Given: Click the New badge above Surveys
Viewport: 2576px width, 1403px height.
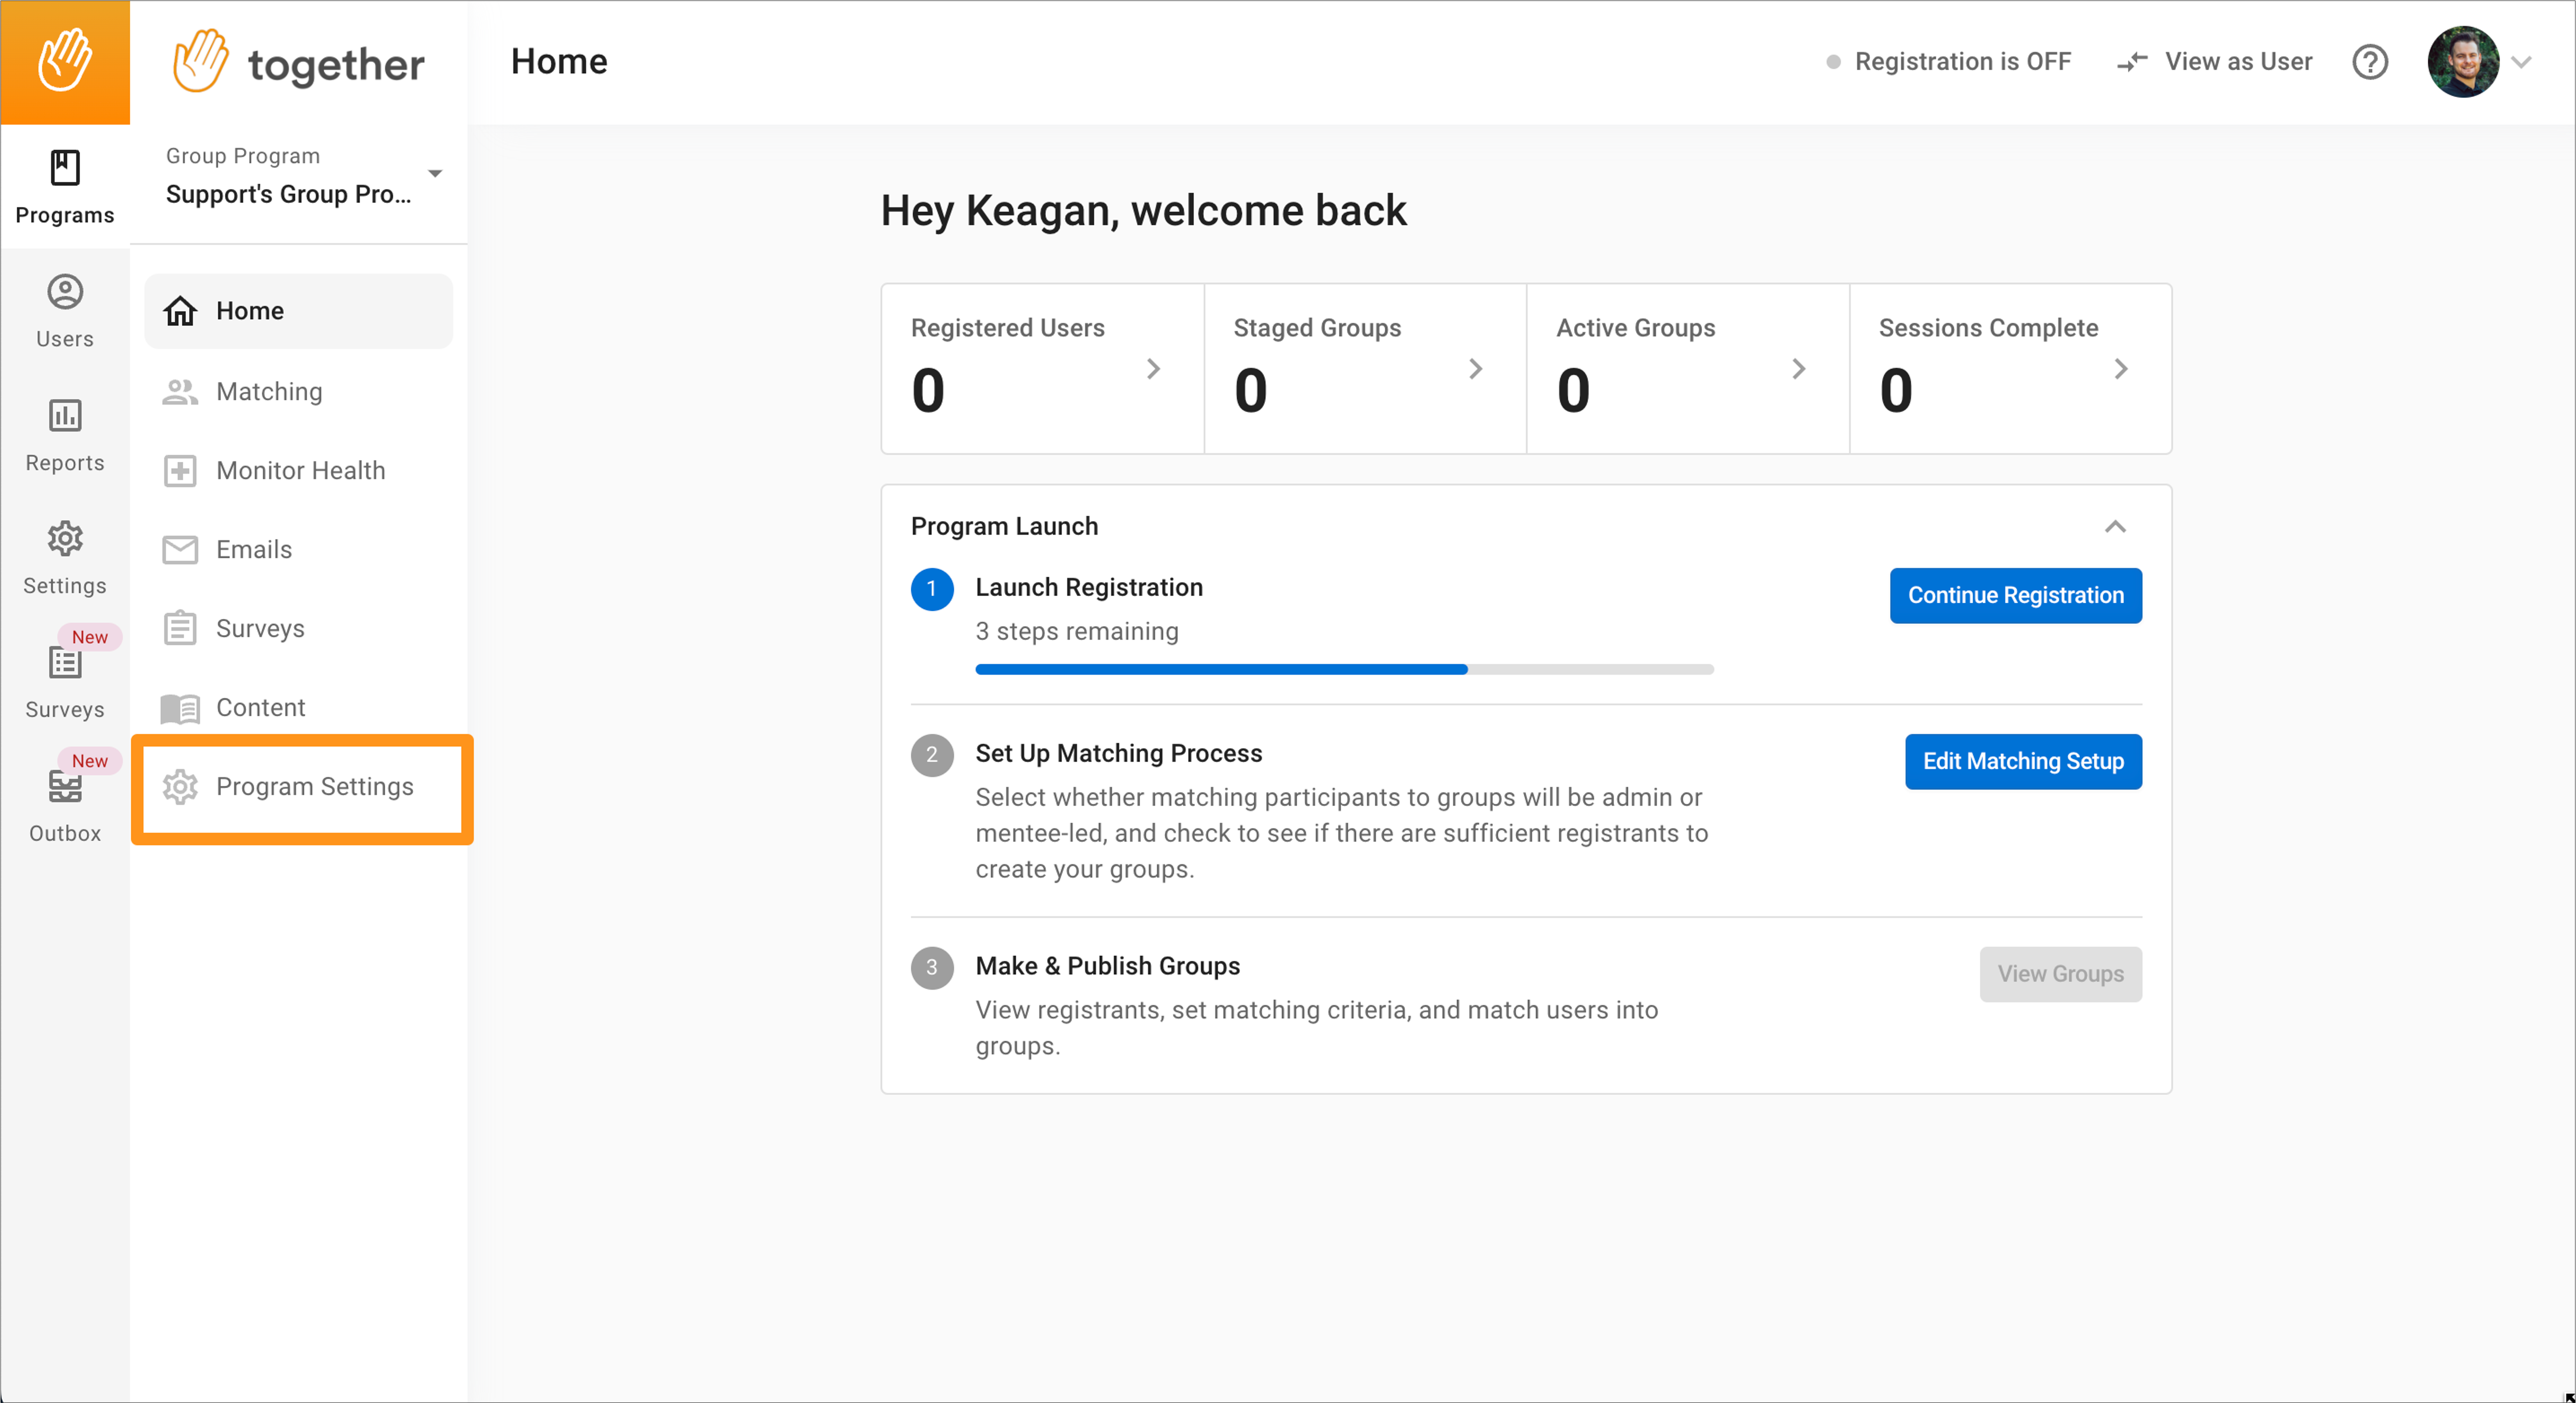Looking at the screenshot, I should [89, 637].
